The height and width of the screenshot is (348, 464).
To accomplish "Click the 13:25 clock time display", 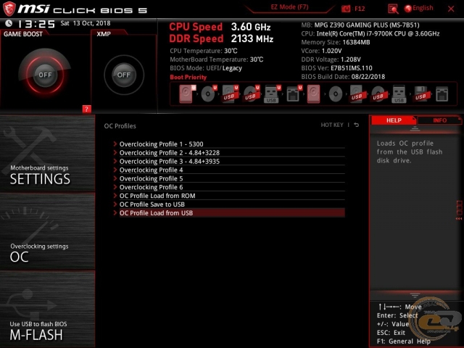I will (36, 24).
